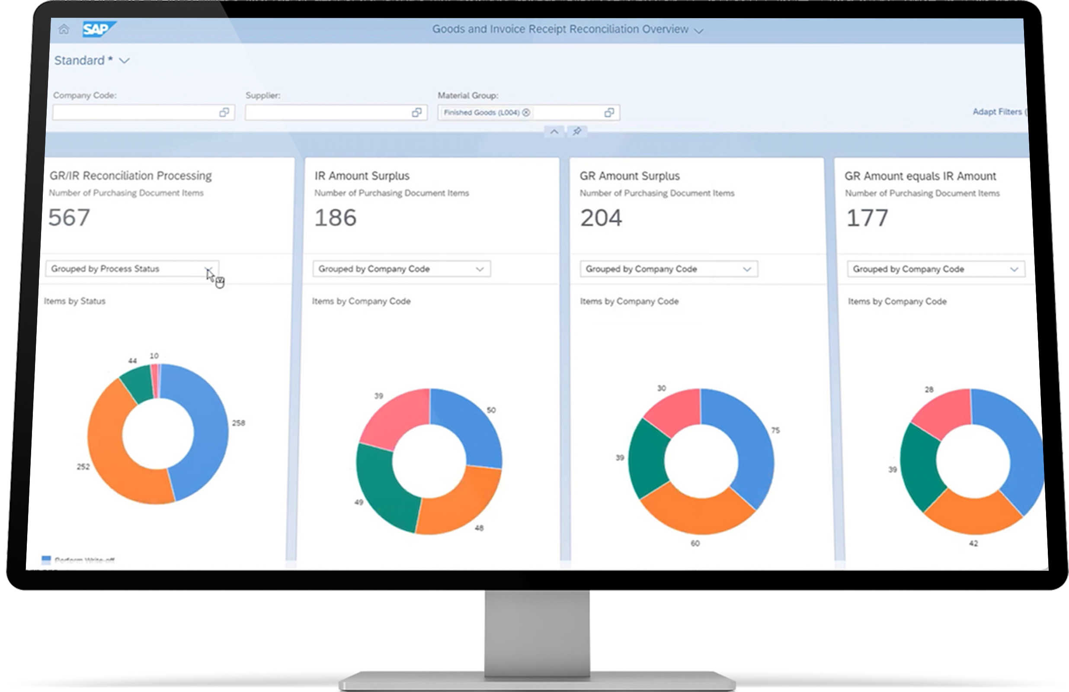The width and height of the screenshot is (1069, 692).
Task: Collapse the filter header with up chevron
Action: coord(554,131)
